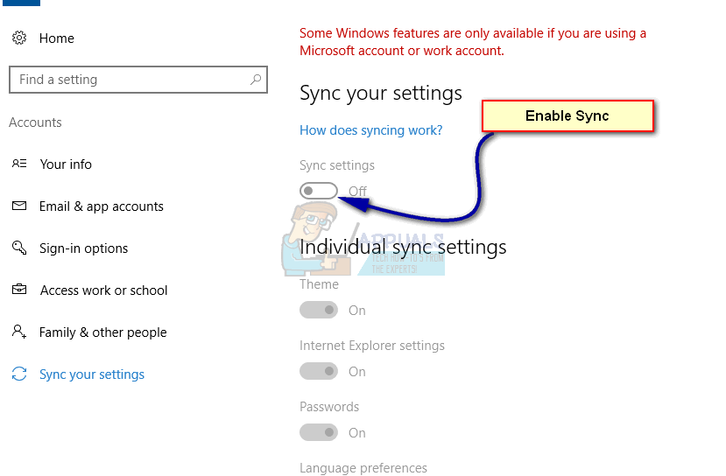Open the Your info page

coord(66,164)
